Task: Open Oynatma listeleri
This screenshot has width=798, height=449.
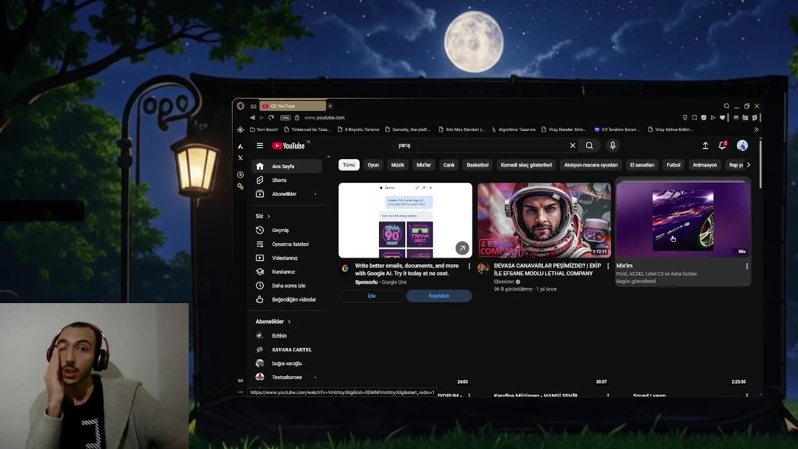Action: tap(287, 244)
